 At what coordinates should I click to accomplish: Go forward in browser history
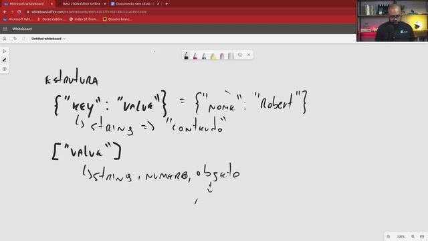point(12,12)
